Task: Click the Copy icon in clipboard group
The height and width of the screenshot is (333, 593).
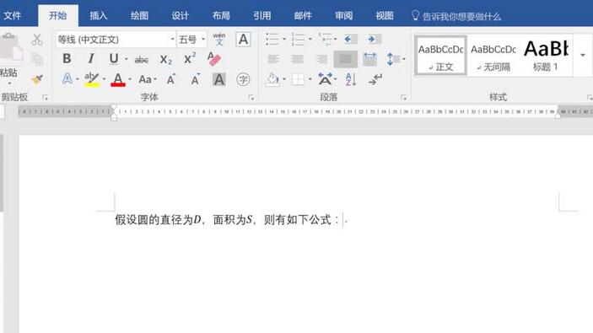Action: point(37,59)
